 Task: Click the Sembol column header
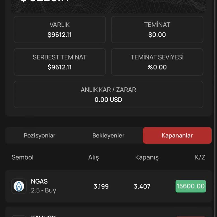point(23,157)
